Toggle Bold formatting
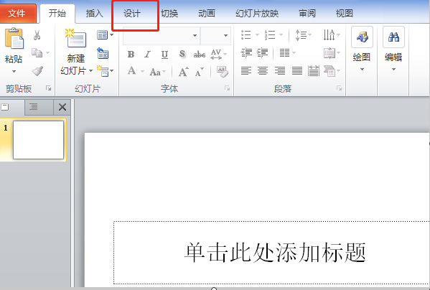430x290 pixels. pyautogui.click(x=131, y=55)
